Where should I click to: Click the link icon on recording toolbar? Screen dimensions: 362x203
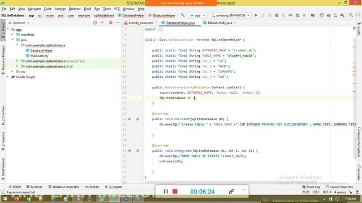click(x=231, y=191)
